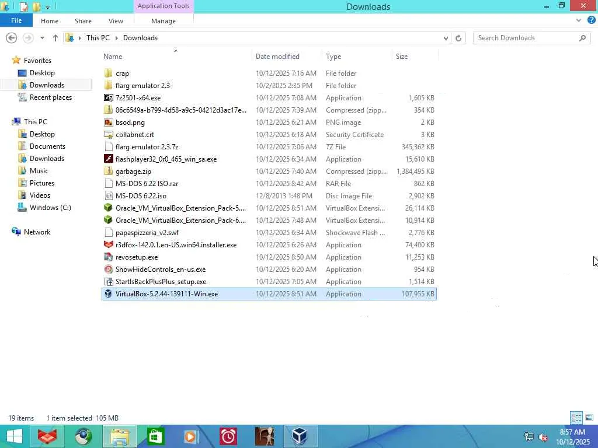This screenshot has height=448, width=598.
Task: Switch to the Home ribbon tab
Action: (50, 21)
